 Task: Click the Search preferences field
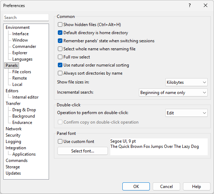pyautogui.click(x=26, y=18)
